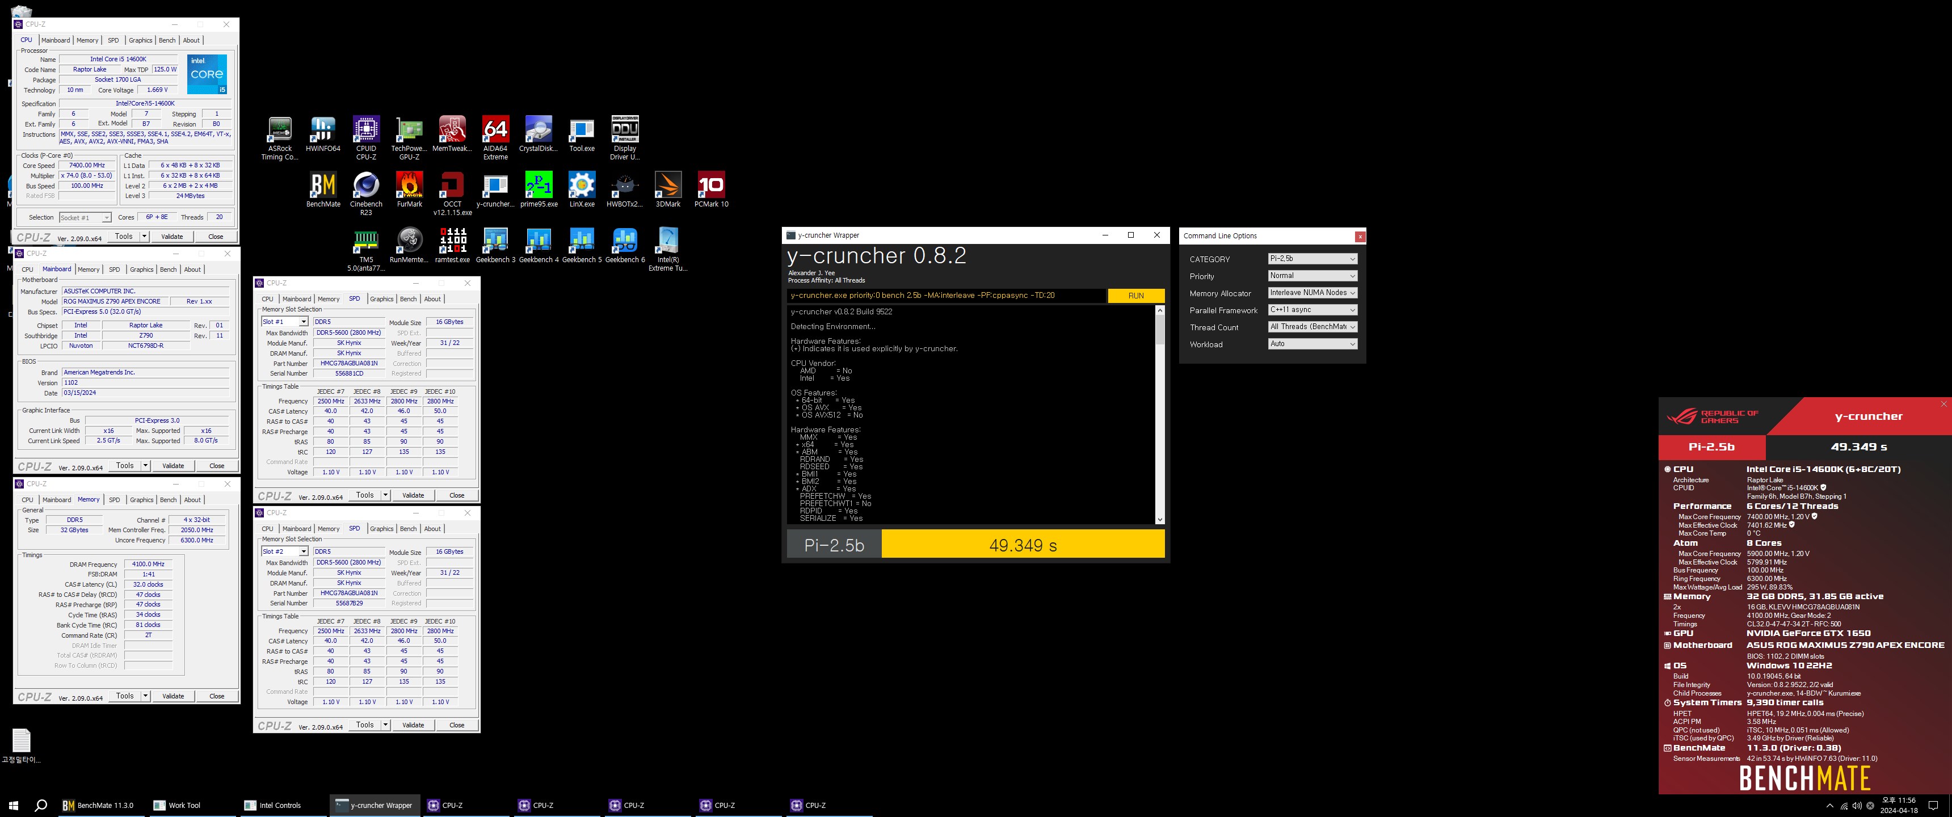Launch RunMemtest desktop shortcut
Viewport: 1952px width, 817px height.
[409, 246]
